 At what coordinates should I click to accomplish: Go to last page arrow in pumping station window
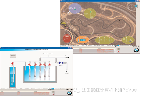pyautogui.click(x=72, y=89)
